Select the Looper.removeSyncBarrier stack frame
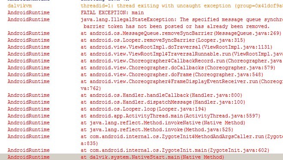Viewport: 283px width, 160px height. tap(142, 40)
